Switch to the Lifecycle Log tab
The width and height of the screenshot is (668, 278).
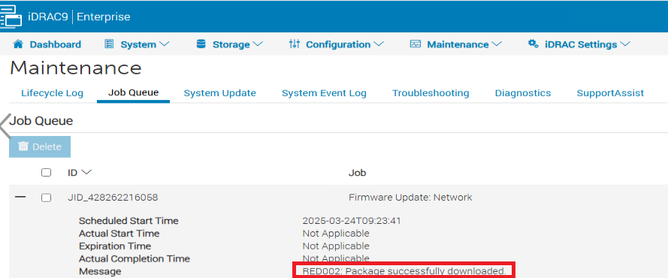click(52, 93)
